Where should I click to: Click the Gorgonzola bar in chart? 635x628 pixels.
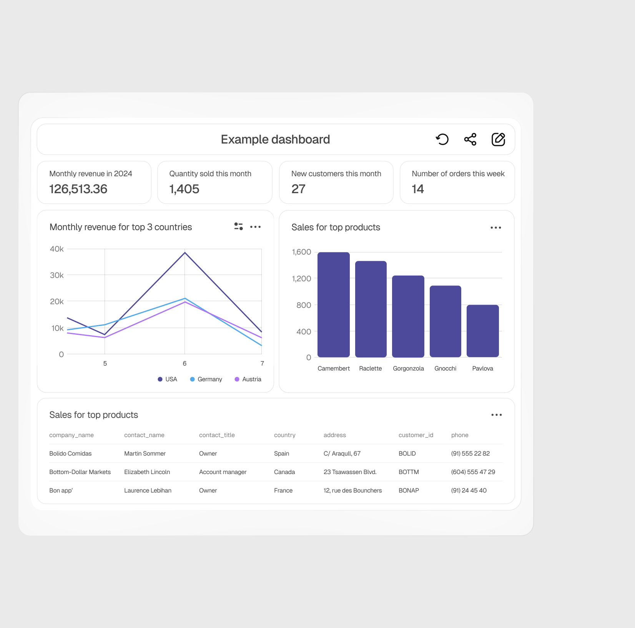[x=408, y=316]
